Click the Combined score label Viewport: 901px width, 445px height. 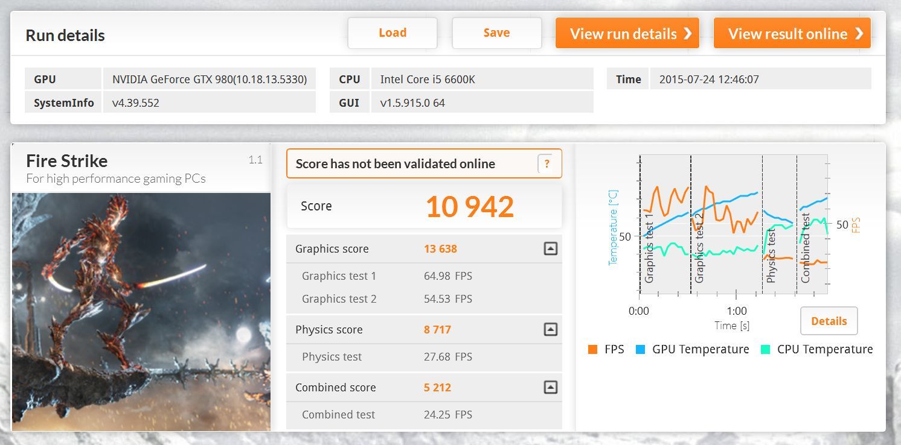click(336, 387)
